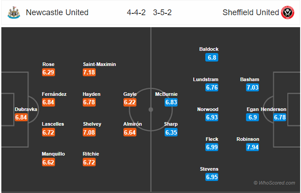This screenshot has height=193, width=301.
Task: Click Sharp's 6.35 rating badge
Action: [x=171, y=132]
